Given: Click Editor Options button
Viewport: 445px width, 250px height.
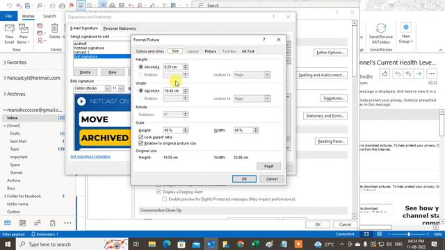Looking at the screenshot, I should click(330, 53).
